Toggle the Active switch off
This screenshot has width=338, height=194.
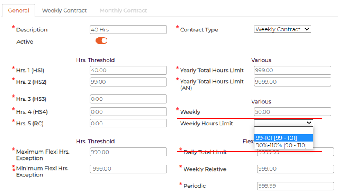pos(101,40)
